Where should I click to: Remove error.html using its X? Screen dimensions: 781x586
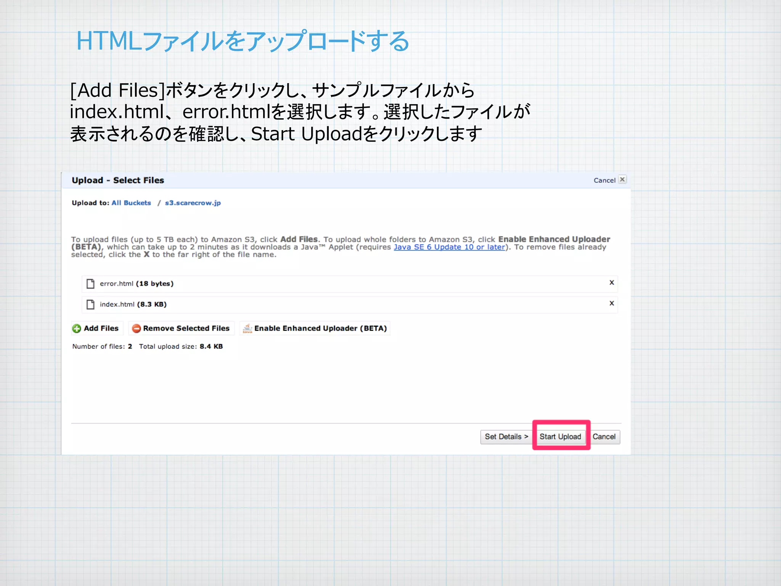612,283
